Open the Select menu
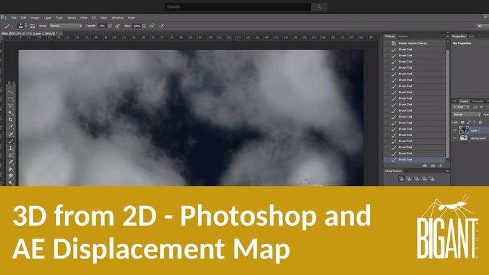 [71, 18]
